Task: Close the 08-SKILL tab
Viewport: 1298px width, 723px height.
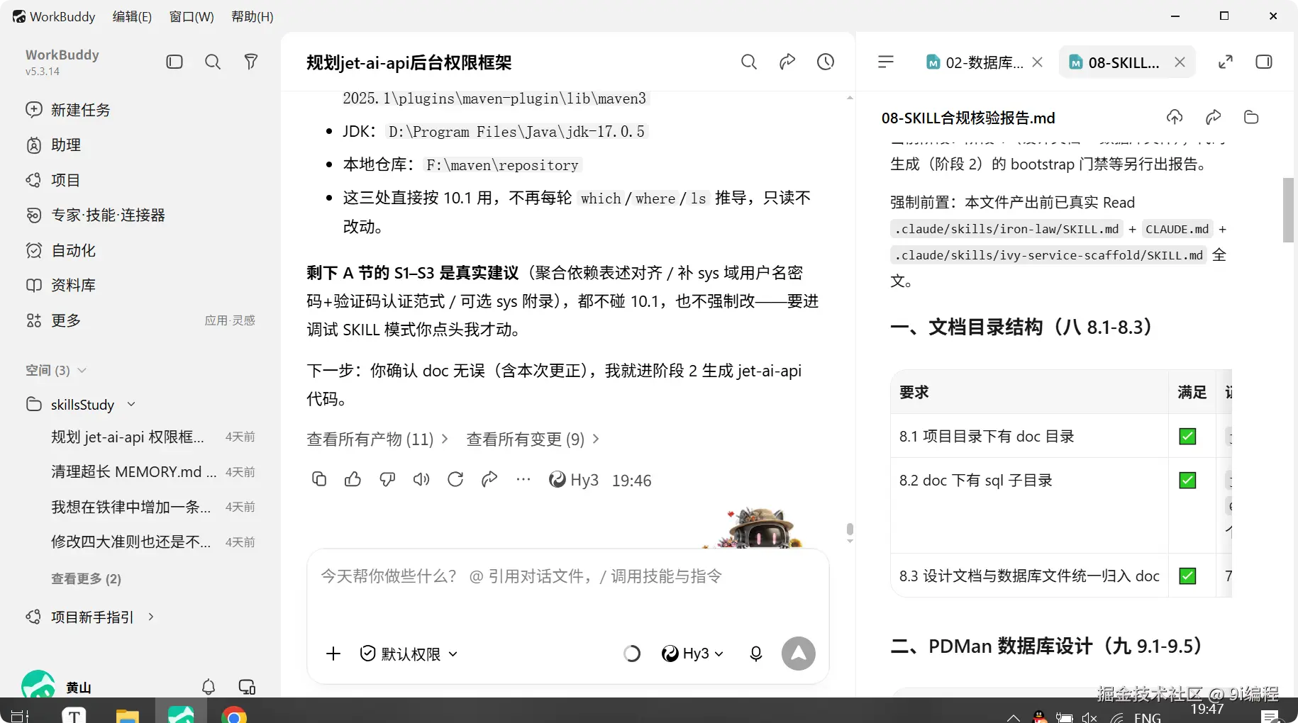Action: point(1180,62)
